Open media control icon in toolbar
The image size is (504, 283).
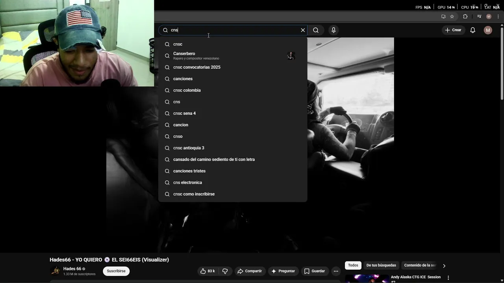(x=479, y=17)
